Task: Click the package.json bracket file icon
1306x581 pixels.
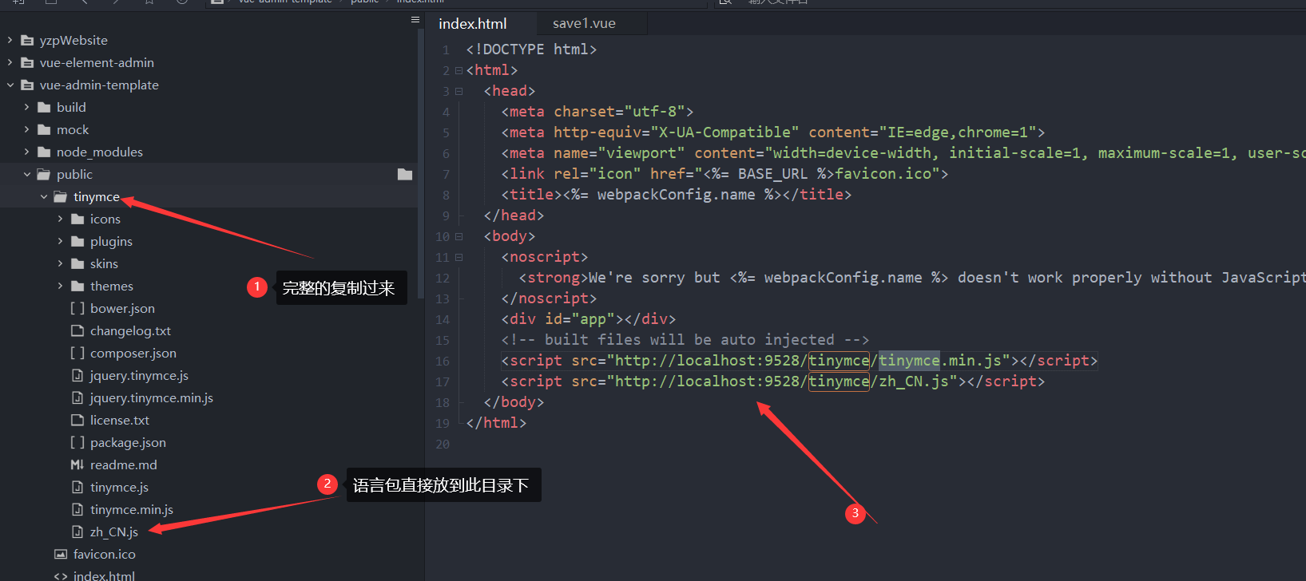Action: tap(77, 442)
